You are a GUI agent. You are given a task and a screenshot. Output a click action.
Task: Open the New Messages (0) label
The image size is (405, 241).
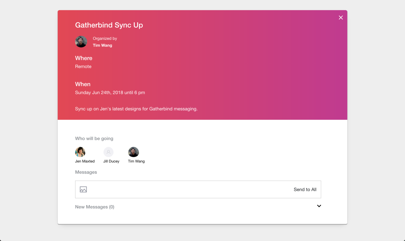pyautogui.click(x=94, y=207)
